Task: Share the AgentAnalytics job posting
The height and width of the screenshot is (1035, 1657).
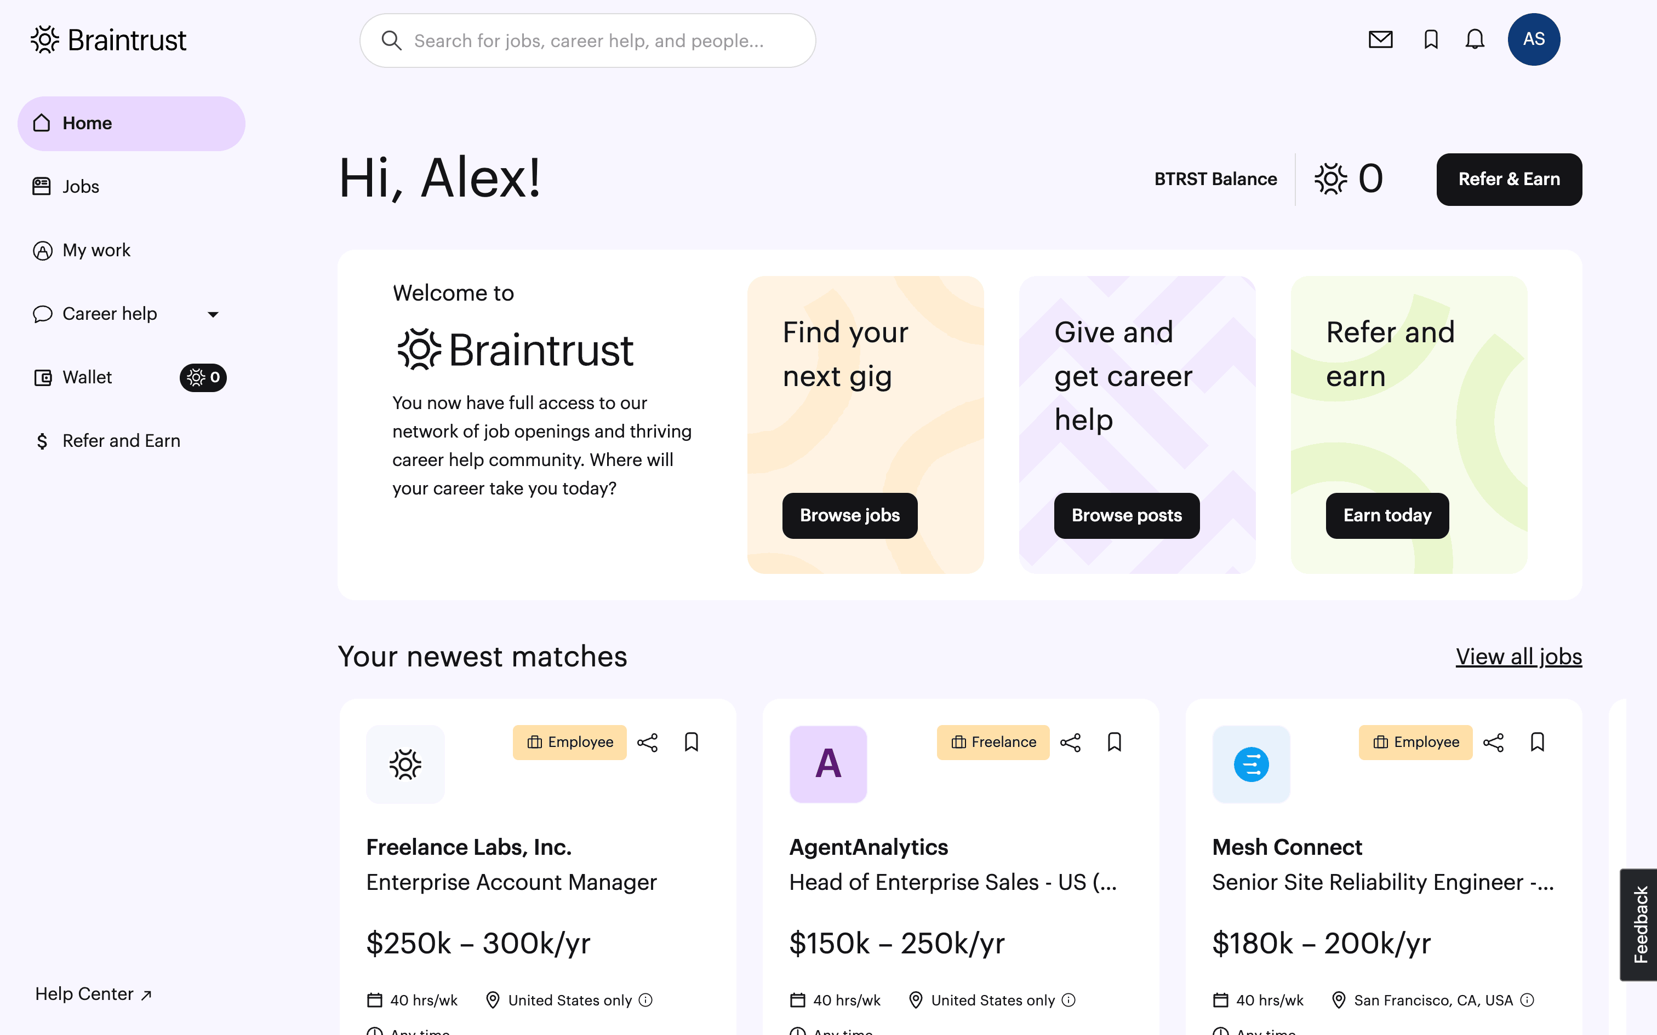Action: [1070, 742]
